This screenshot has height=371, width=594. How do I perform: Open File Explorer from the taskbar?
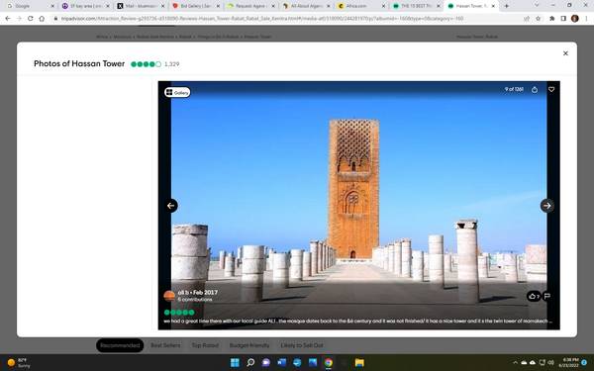359,363
